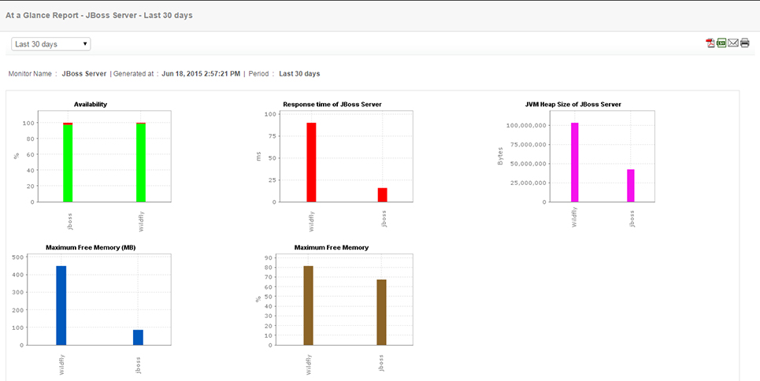
Task: Click the Wildfly axis label in Response time chart
Action: click(x=312, y=221)
